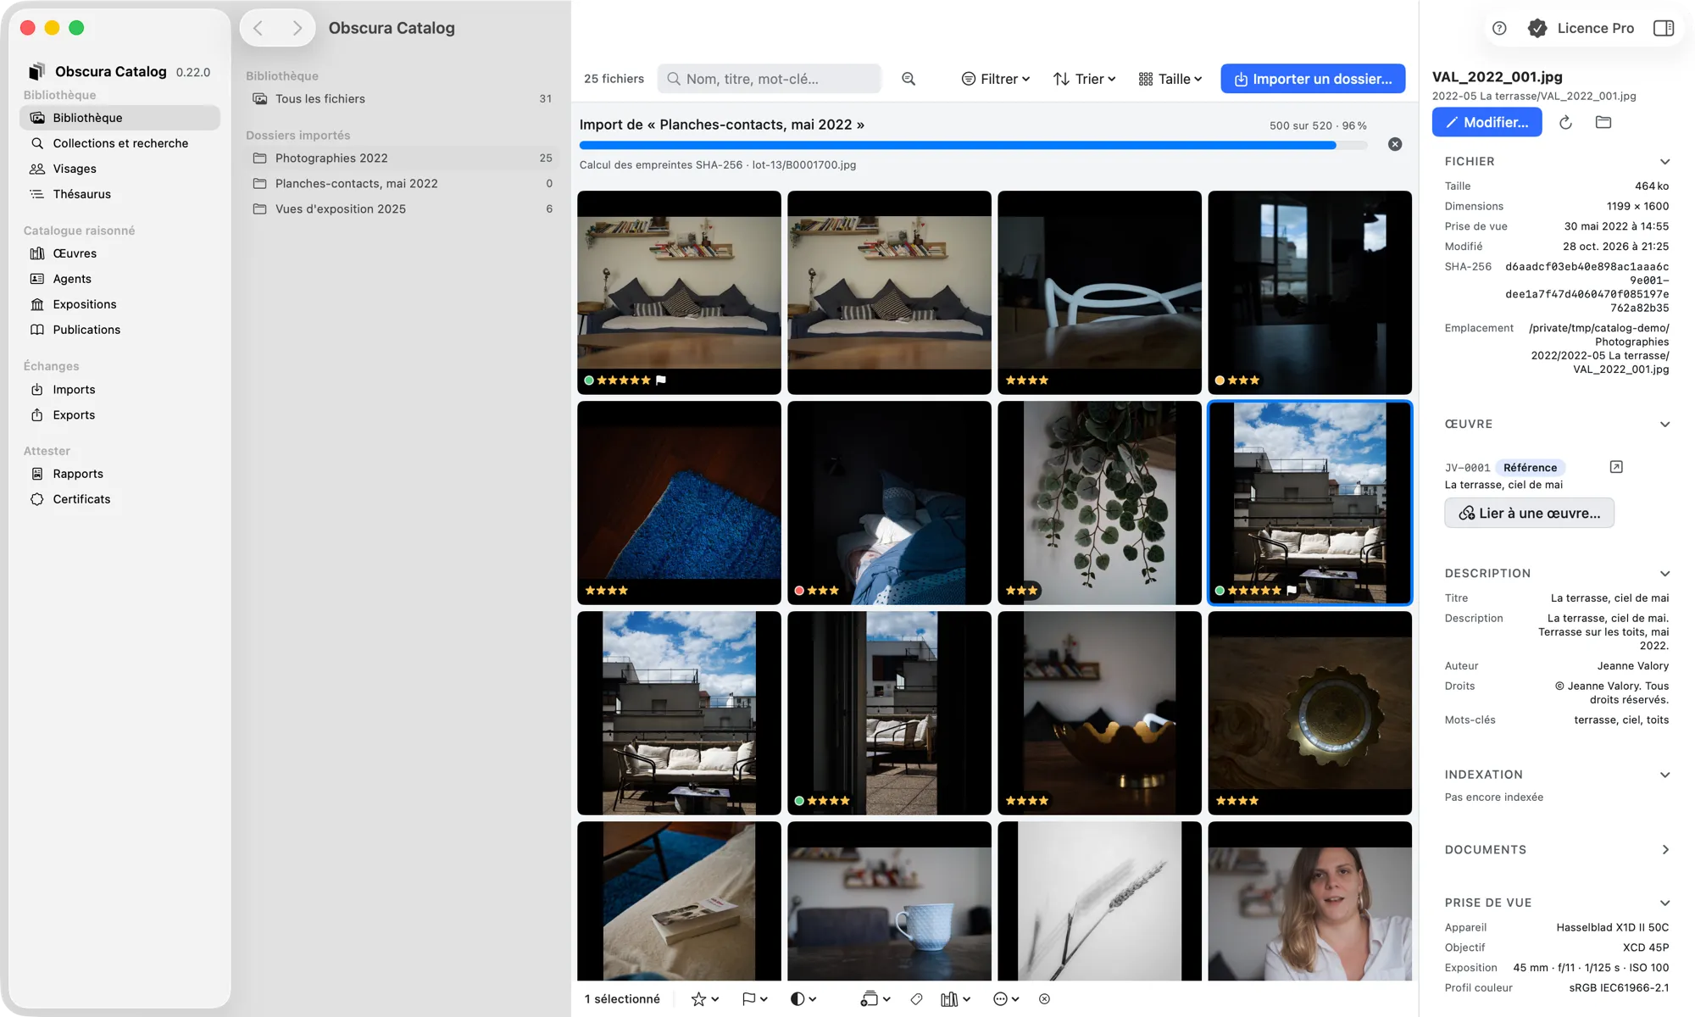This screenshot has height=1017, width=1695.
Task: Collapse the ŒUVRE section
Action: point(1664,424)
